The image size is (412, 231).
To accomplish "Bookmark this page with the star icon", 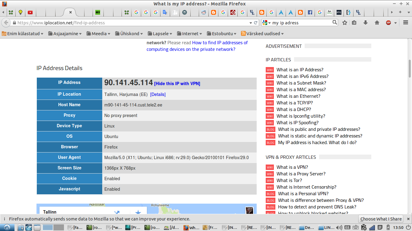I will [345, 23].
